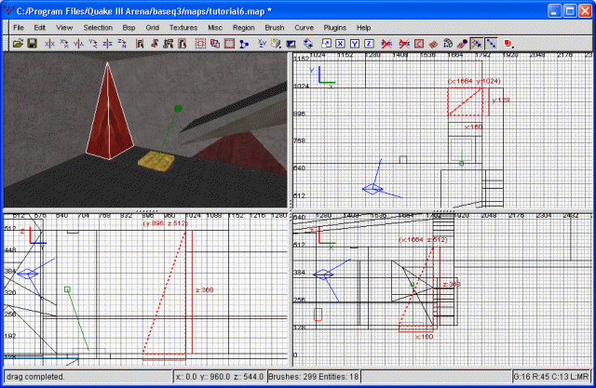
Task: Open the Region menu
Action: 244,28
